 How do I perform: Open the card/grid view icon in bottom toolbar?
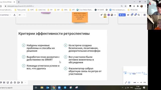point(4,82)
